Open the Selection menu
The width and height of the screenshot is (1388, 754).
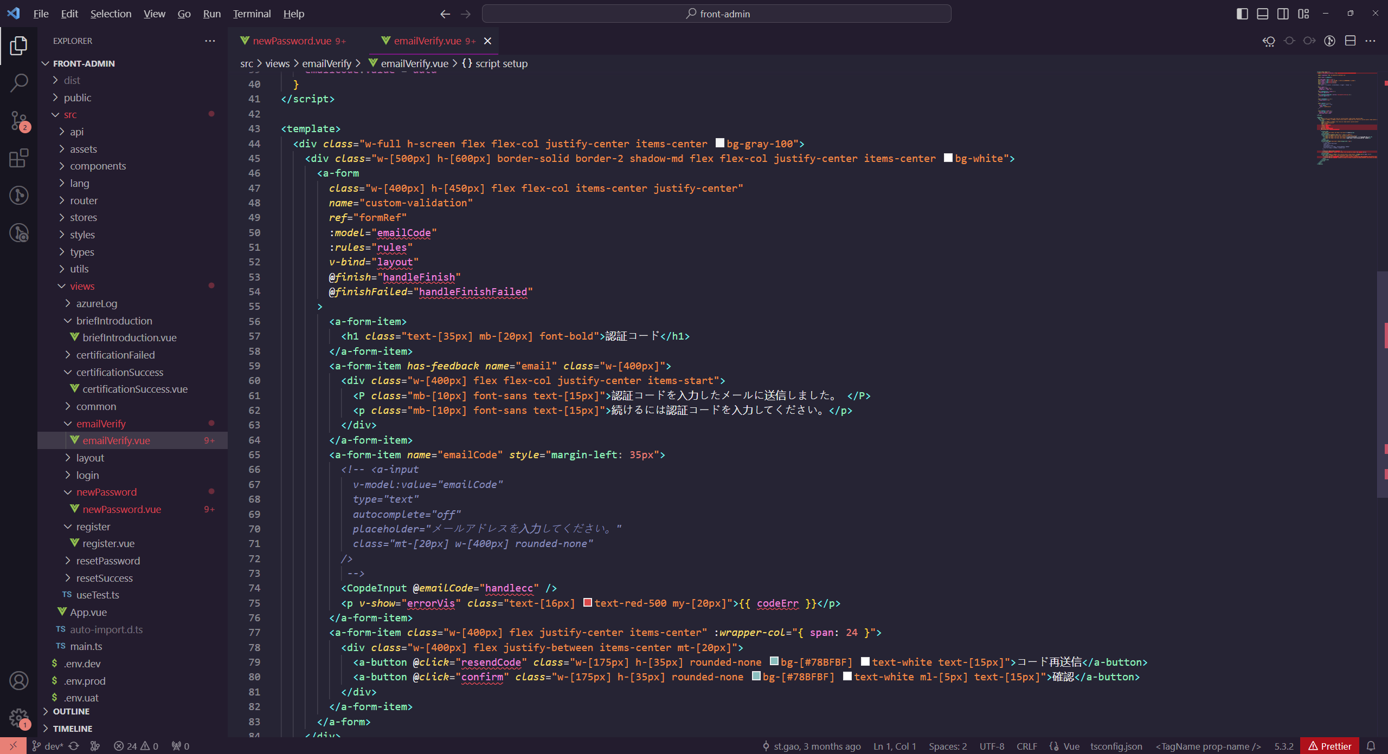pos(111,14)
